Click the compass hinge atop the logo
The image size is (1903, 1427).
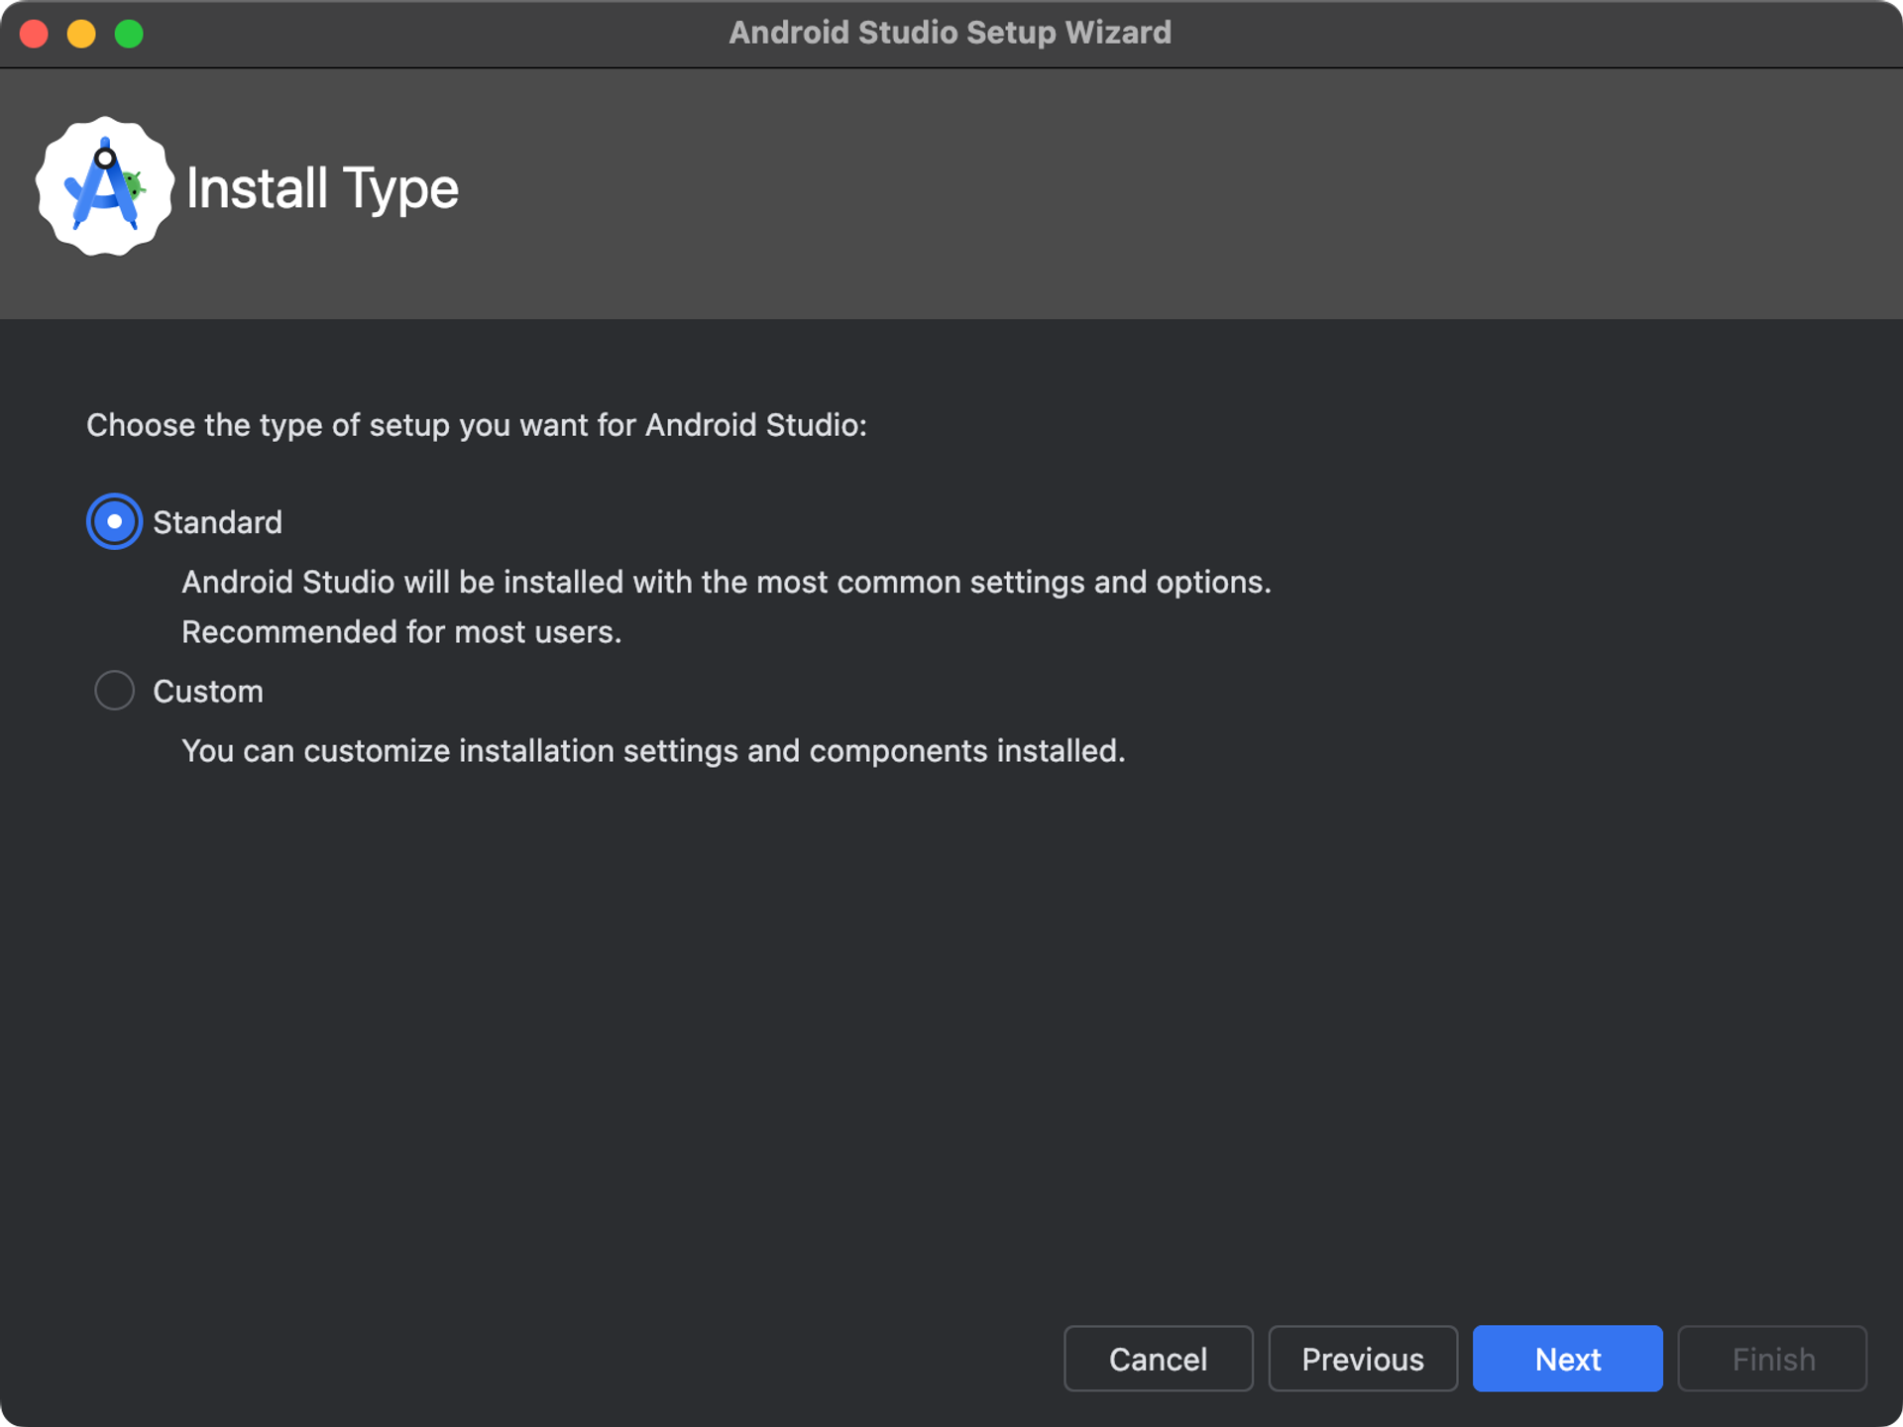105,158
